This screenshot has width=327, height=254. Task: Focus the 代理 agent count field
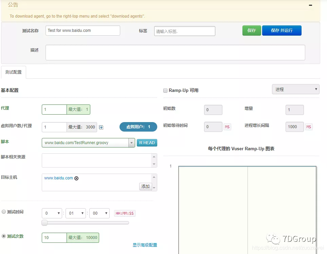tap(54, 110)
